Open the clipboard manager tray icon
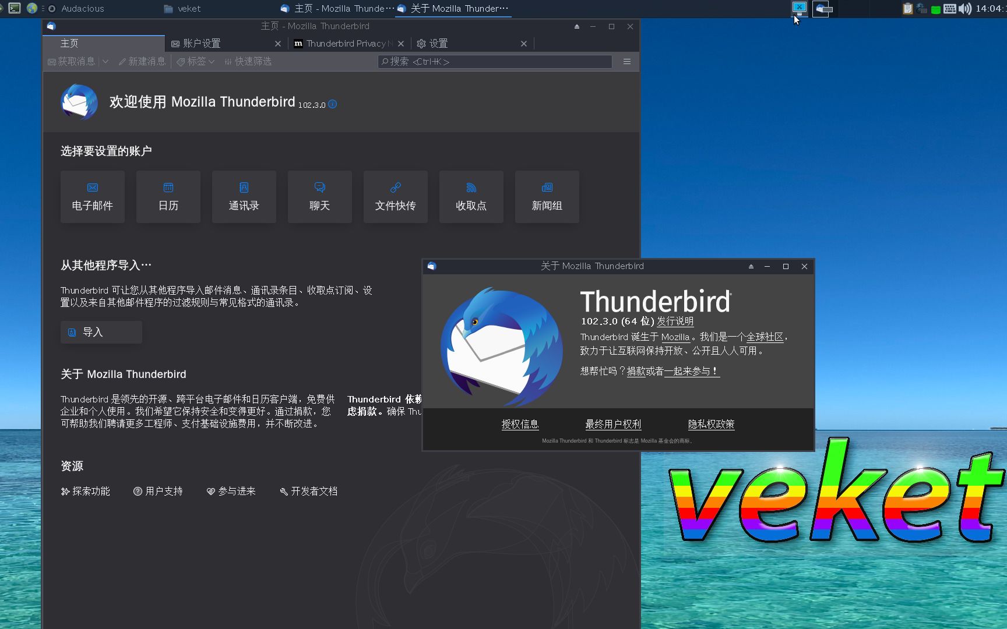Screen dimensions: 1007x629 (907, 9)
